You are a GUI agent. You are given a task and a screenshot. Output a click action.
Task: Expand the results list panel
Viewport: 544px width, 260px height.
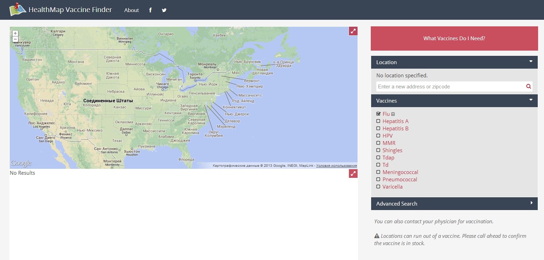click(353, 174)
